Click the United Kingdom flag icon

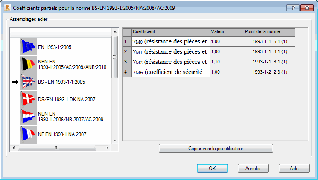(29, 82)
